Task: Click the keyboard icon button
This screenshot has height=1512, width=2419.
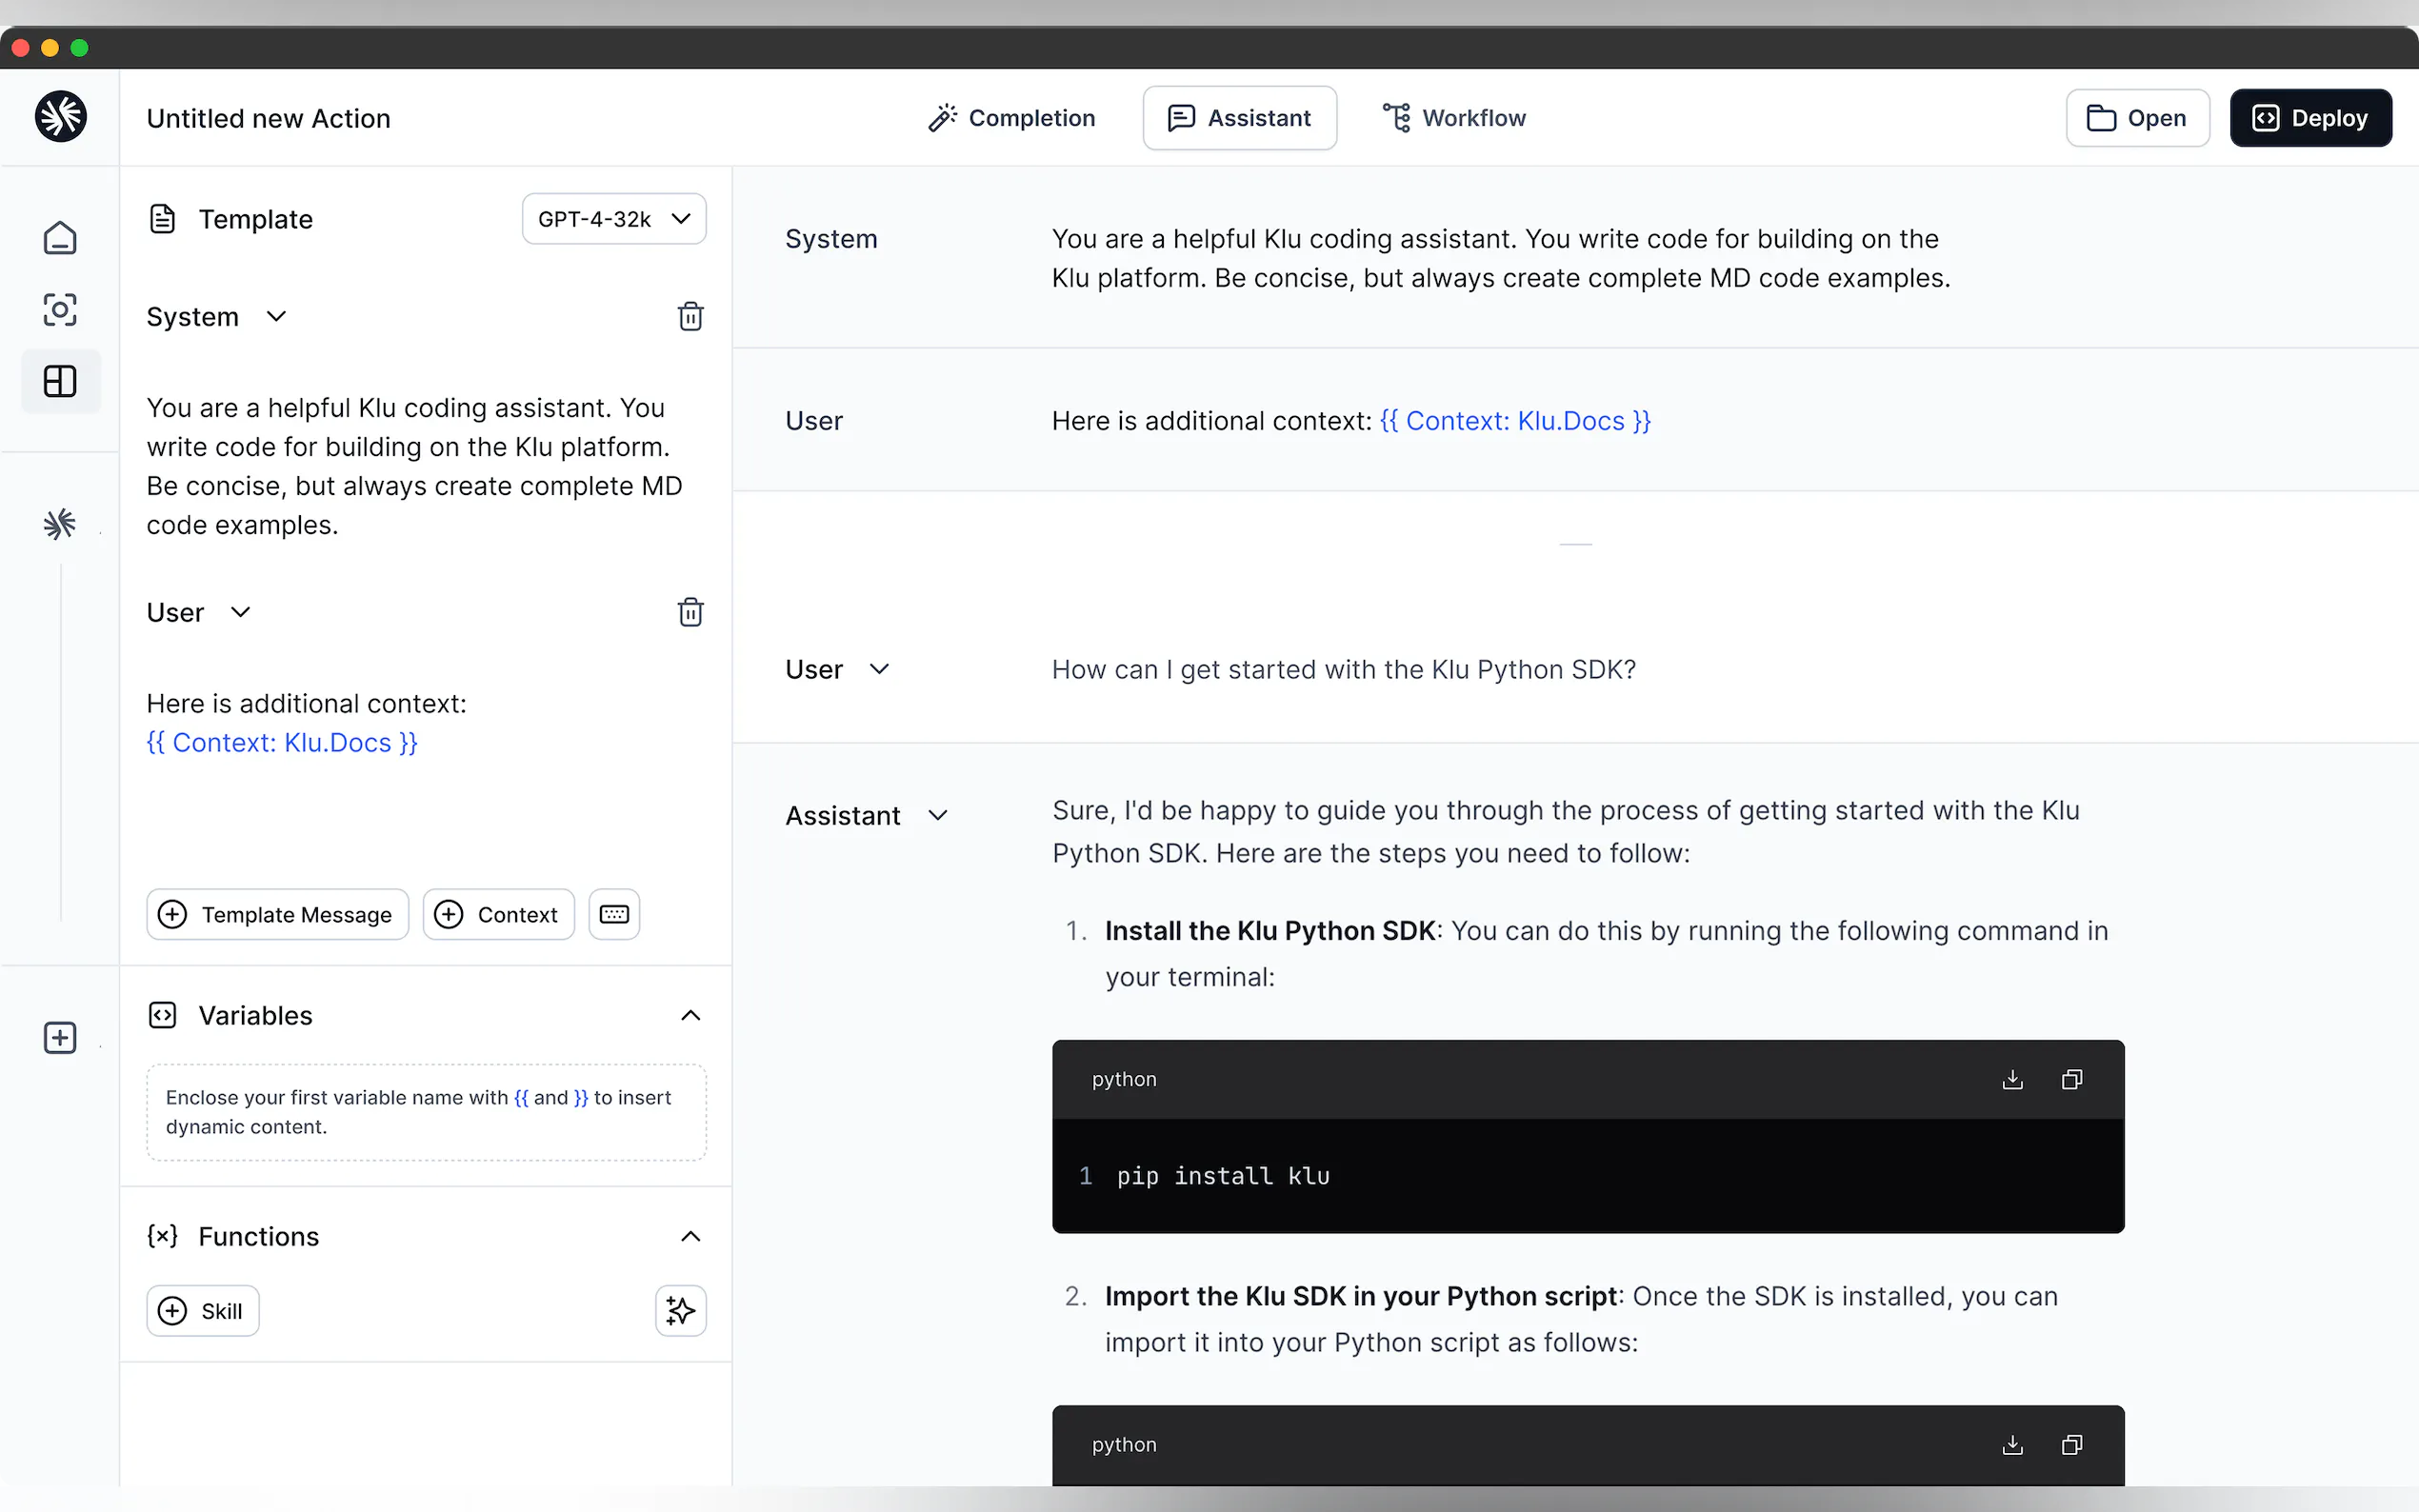Action: [x=614, y=914]
